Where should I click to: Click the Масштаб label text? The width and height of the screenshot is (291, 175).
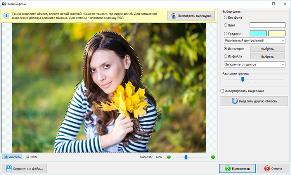[x=146, y=157]
